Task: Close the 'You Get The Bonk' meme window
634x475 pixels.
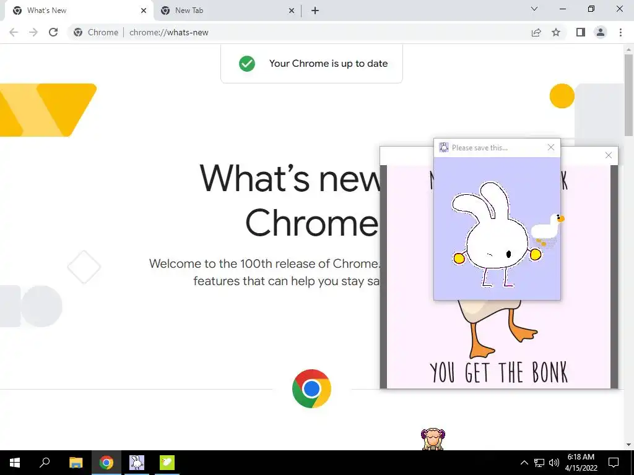Action: tap(609, 155)
